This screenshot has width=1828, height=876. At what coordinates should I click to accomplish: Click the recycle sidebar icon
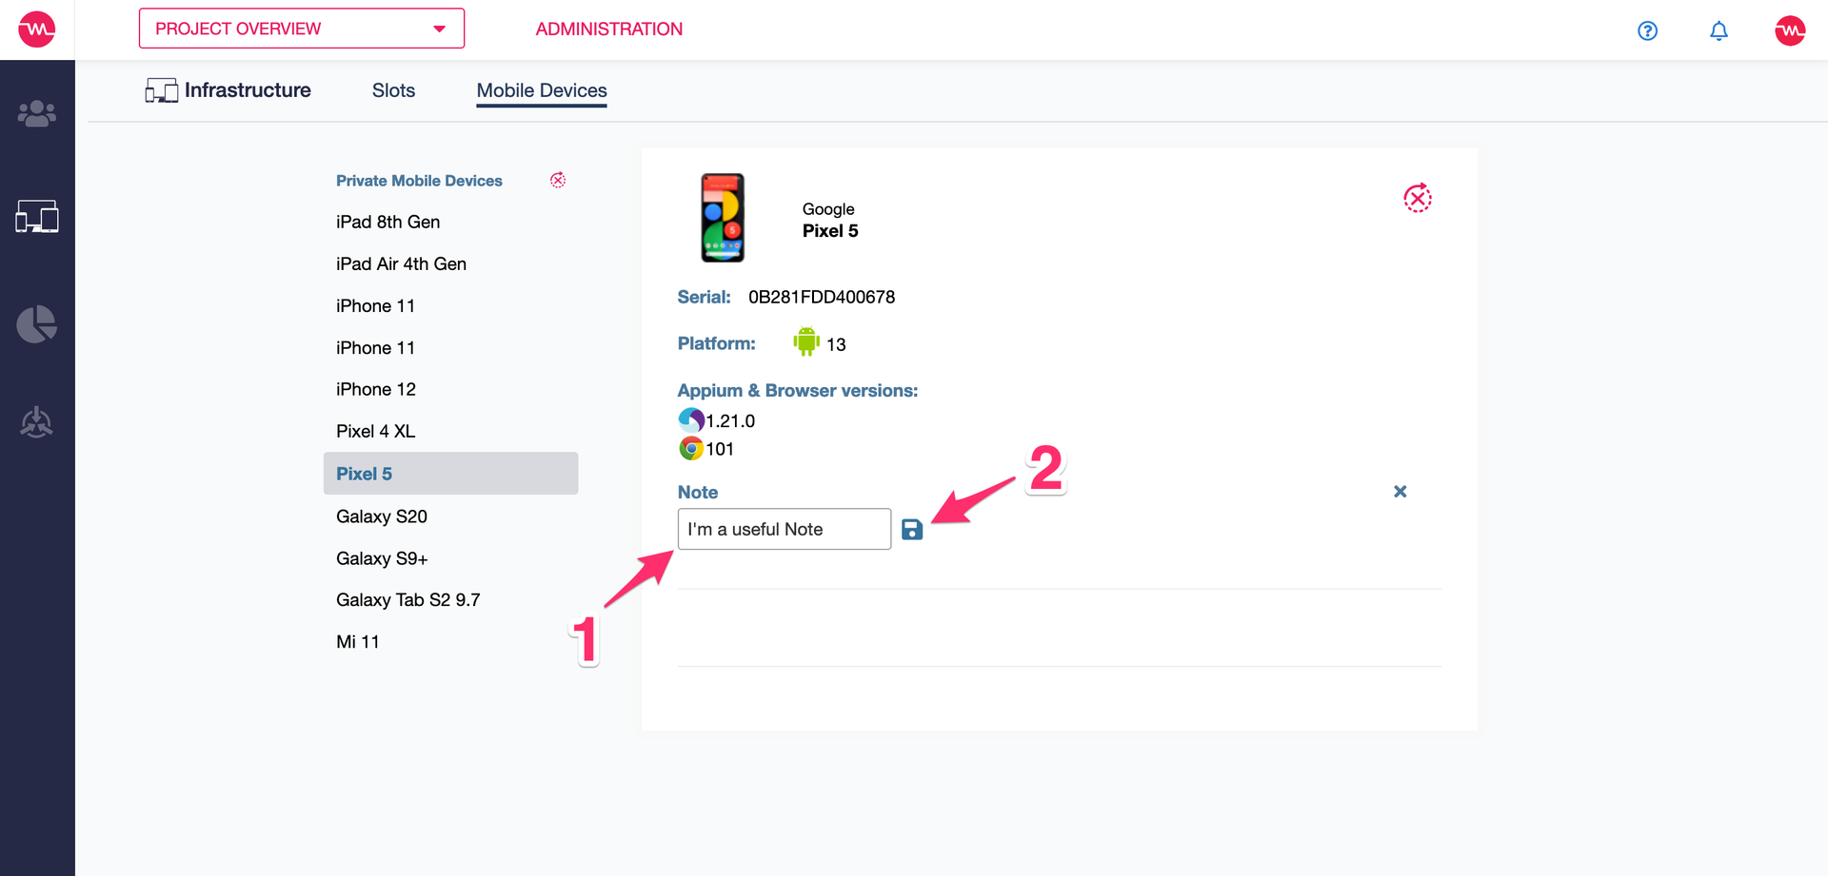pos(37,422)
